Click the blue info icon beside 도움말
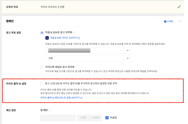This screenshot has width=188, height=124. coord(165,22)
